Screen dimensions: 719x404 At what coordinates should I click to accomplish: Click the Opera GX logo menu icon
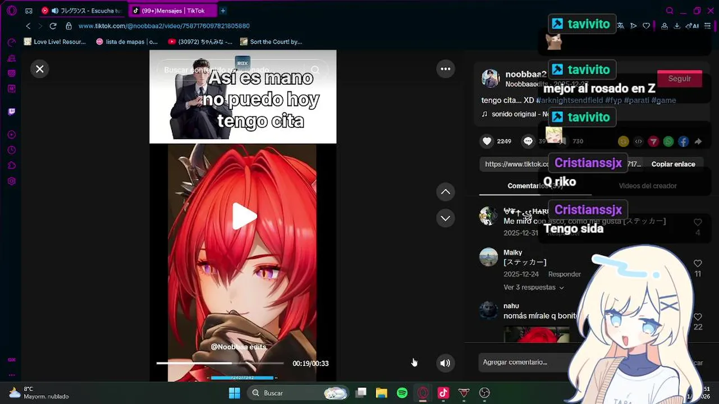tap(11, 11)
